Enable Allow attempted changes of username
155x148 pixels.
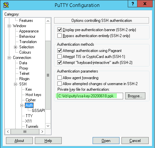coord(59,84)
